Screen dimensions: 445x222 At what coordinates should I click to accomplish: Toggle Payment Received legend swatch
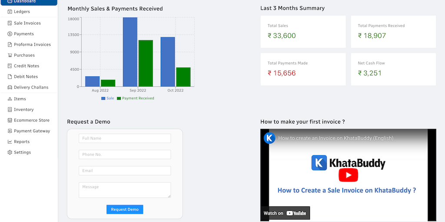[119, 98]
